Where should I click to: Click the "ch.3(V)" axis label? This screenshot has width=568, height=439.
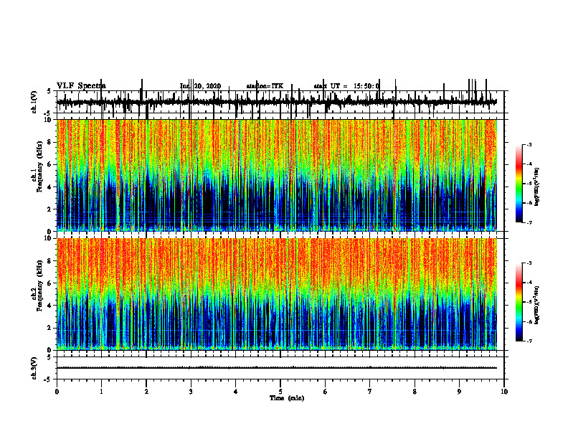point(34,368)
